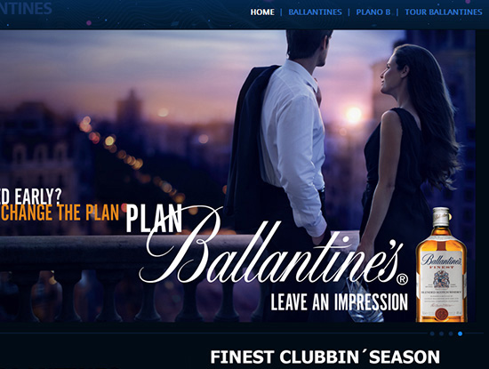Switch to the first carousel slide dot
The width and height of the screenshot is (489, 369).
(432, 333)
